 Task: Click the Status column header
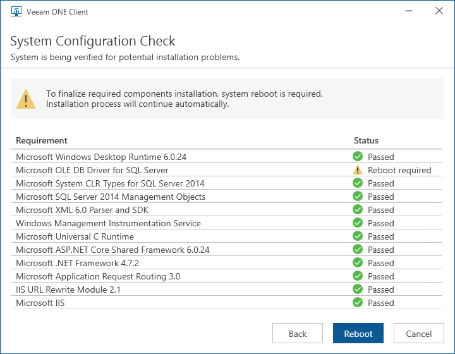coord(366,140)
